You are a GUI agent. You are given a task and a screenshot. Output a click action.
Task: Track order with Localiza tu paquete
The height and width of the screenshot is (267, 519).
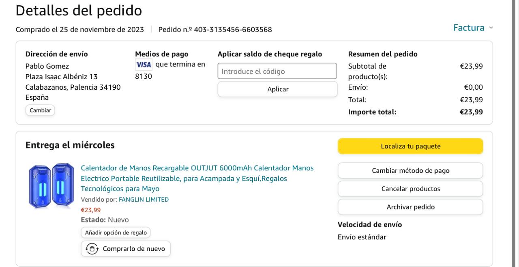point(410,146)
